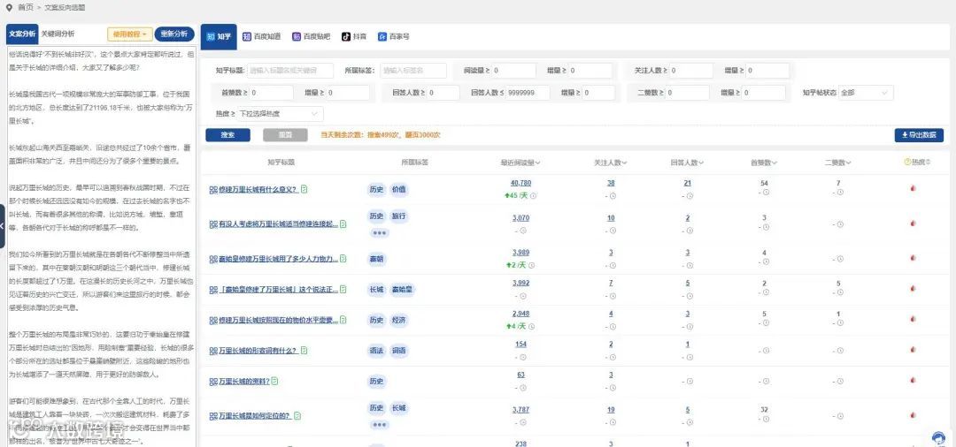Screen dimensions: 956x447
Task: Click the location pin icon in breadcrumb
Action: pos(9,7)
